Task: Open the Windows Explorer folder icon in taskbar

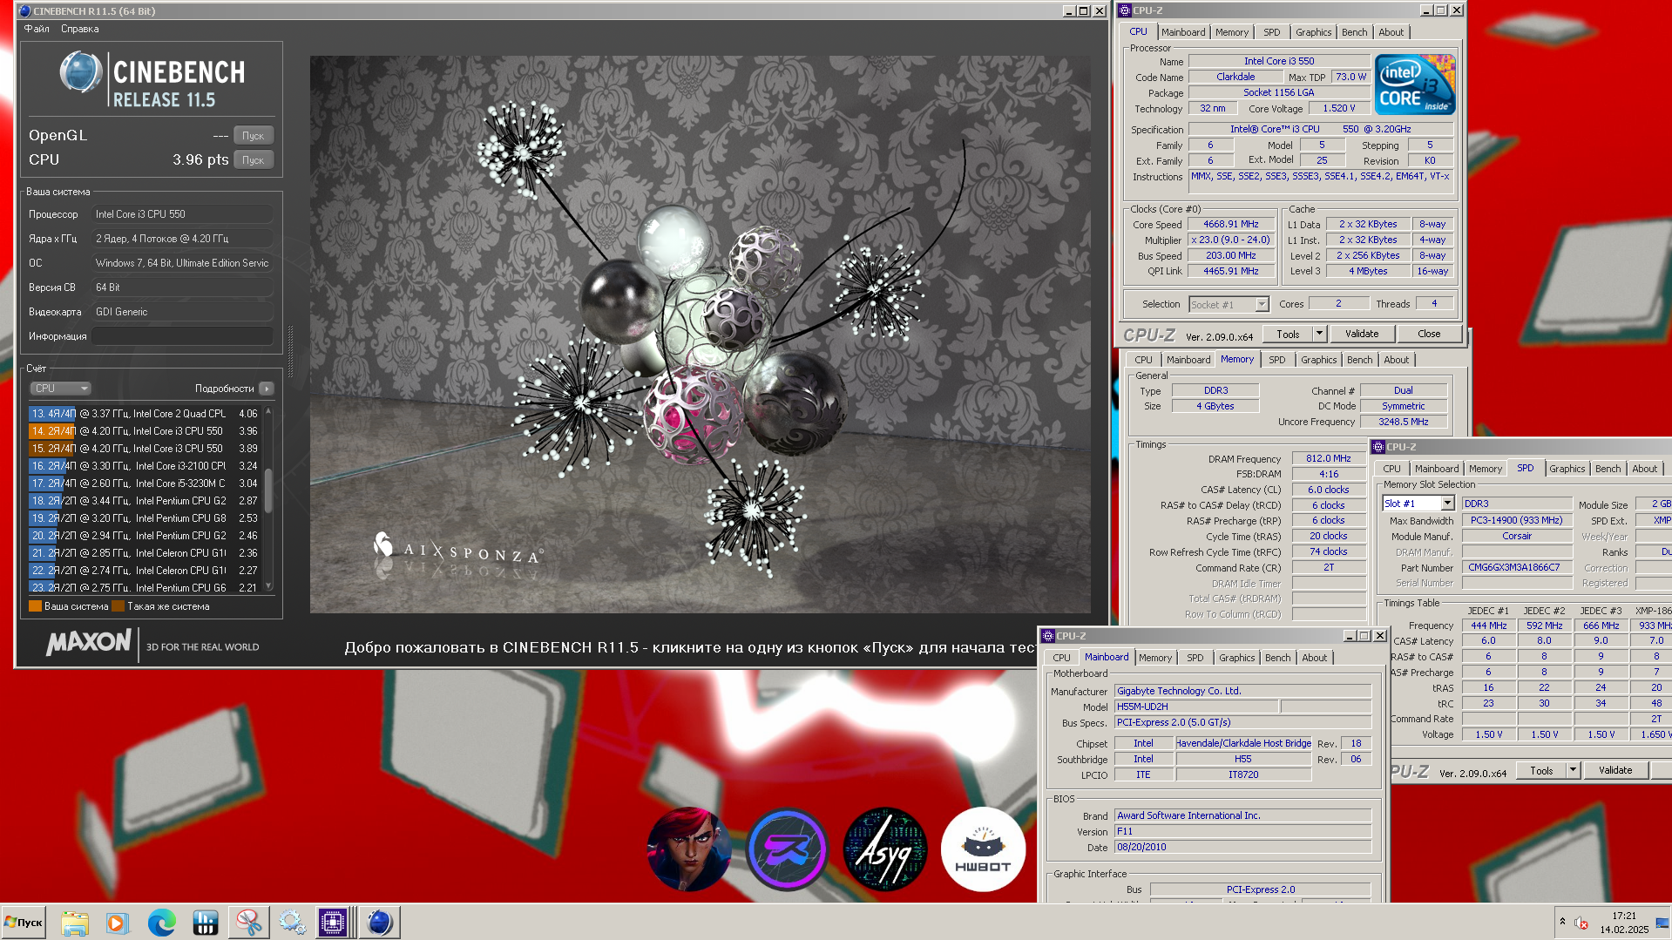Action: (75, 923)
